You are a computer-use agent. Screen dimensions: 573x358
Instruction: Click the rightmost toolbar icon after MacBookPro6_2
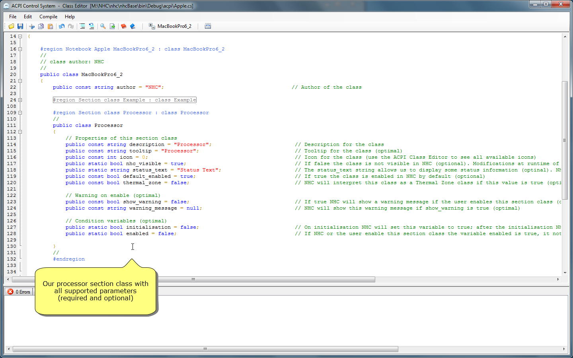[x=208, y=26]
